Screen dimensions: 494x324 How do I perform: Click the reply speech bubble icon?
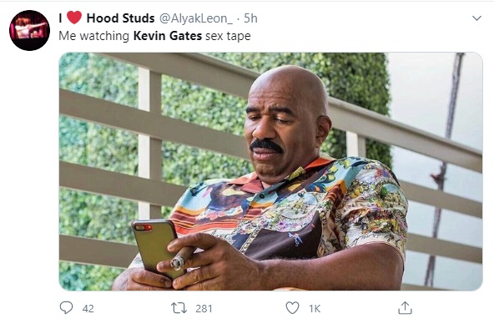pos(66,307)
